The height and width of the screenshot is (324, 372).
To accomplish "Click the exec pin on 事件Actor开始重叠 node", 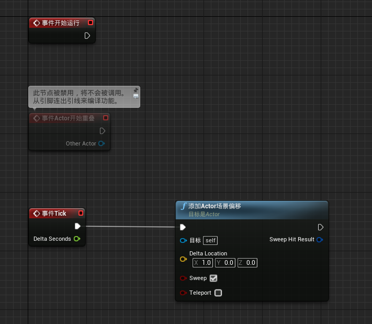I will (103, 131).
